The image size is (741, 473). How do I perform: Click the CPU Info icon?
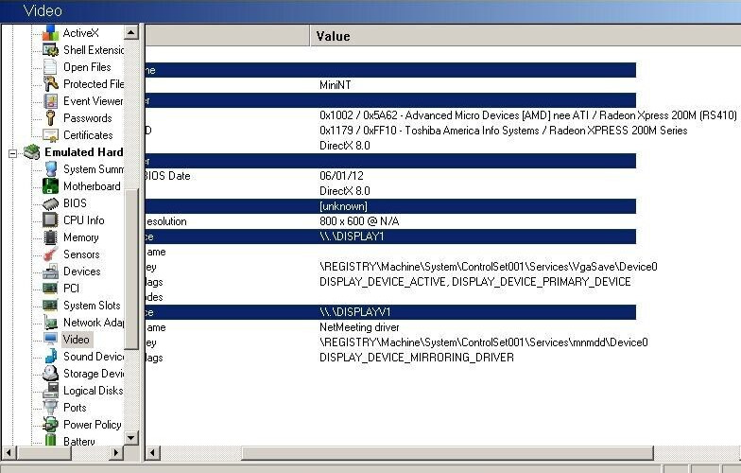pyautogui.click(x=51, y=219)
